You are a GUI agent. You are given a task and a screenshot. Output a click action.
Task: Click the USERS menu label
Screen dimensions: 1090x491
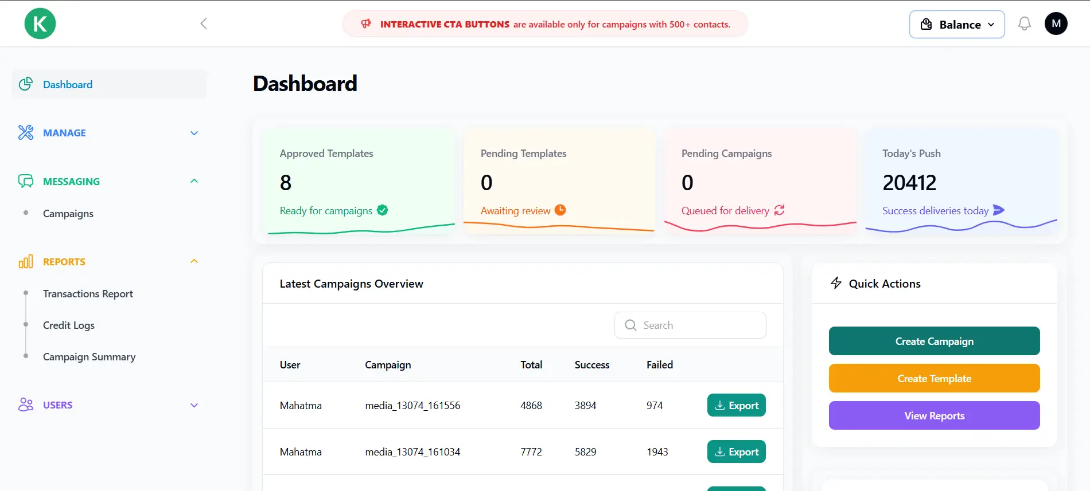pyautogui.click(x=58, y=405)
